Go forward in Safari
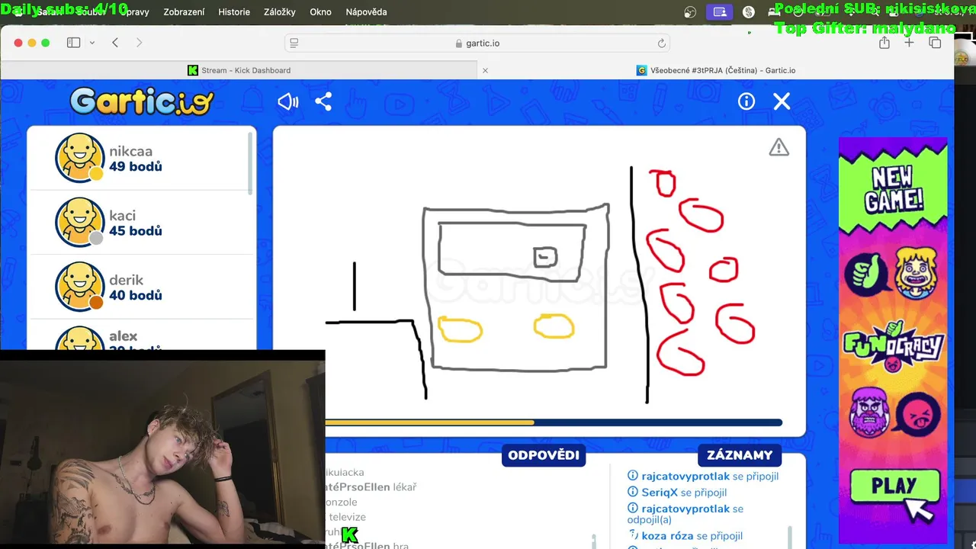Screen dimensions: 976x549 [x=139, y=43]
